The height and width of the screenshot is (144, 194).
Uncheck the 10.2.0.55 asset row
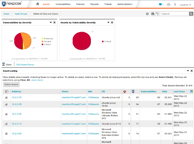(7, 114)
